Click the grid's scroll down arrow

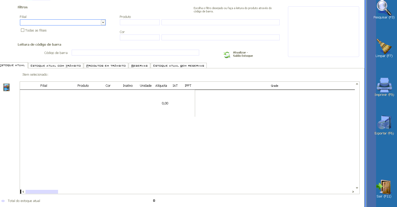tap(357, 188)
